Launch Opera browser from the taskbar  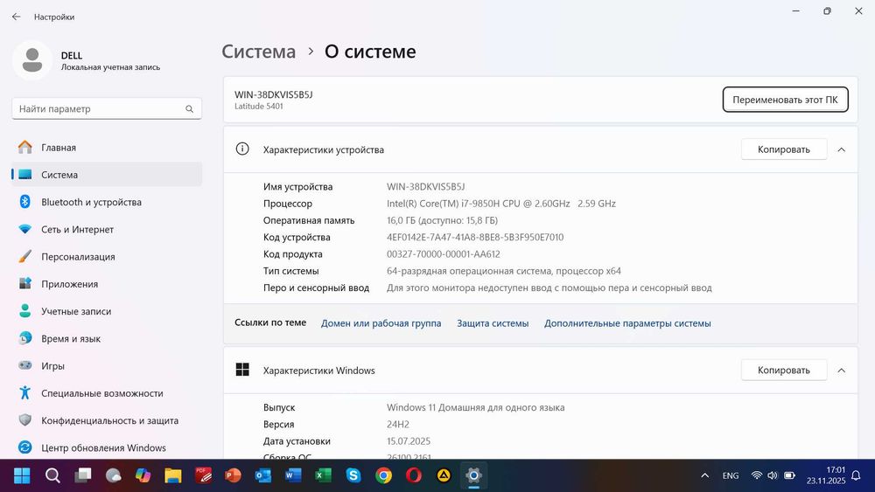coord(414,475)
